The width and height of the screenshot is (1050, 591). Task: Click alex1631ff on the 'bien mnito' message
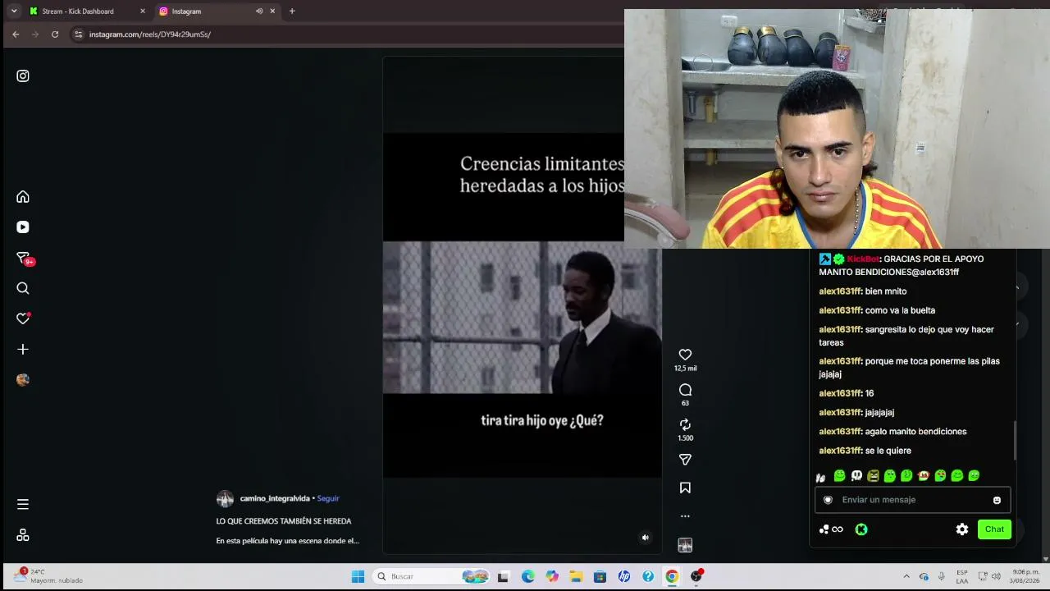(840, 291)
